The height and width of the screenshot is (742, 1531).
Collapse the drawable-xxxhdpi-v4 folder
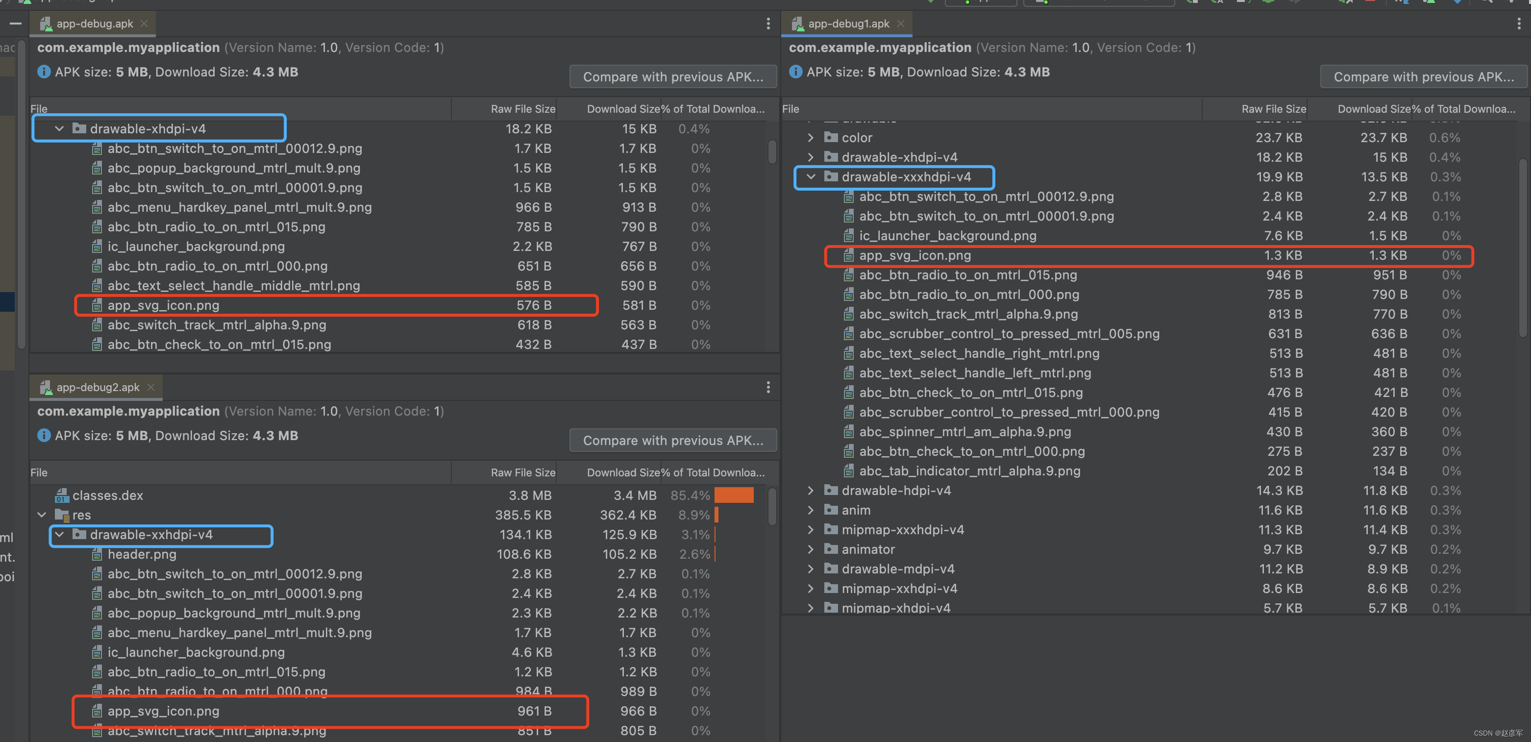click(811, 176)
